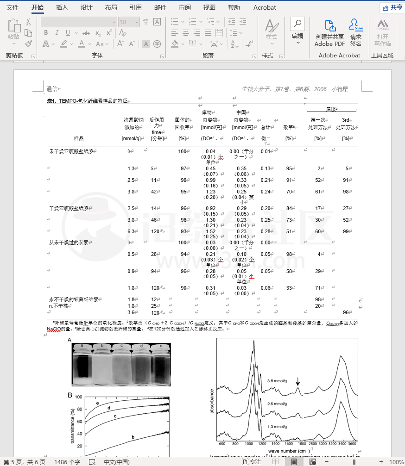Toggle center alignment
The height and width of the screenshot is (466, 405).
[186, 33]
